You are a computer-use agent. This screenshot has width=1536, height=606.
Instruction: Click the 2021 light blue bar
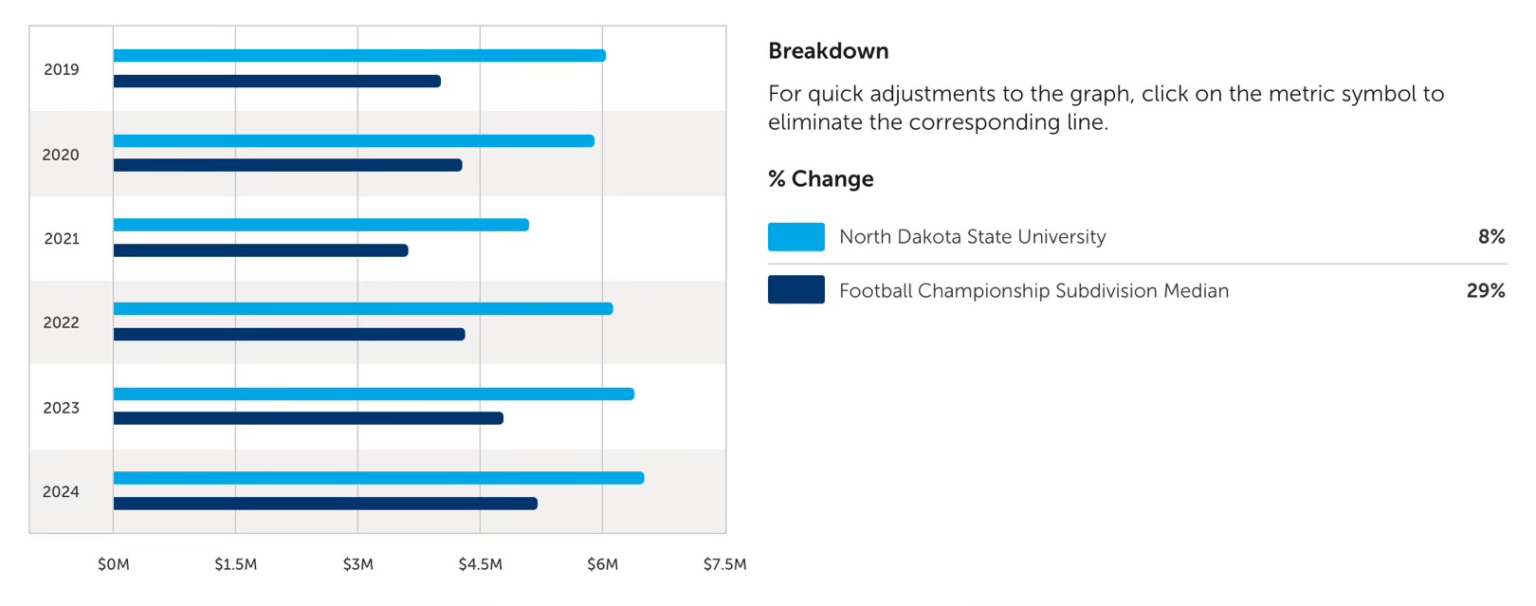[320, 226]
